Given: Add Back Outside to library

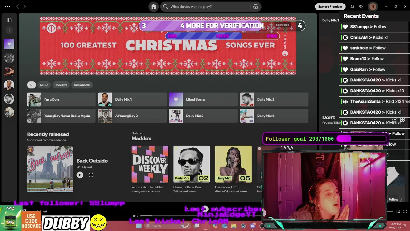Looking at the screenshot, I should pyautogui.click(x=91, y=175).
